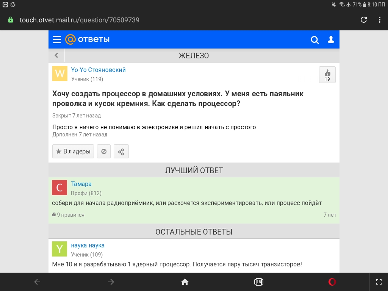Open the ЖЕЛЕЗО category header
388x291 pixels.
pos(194,56)
